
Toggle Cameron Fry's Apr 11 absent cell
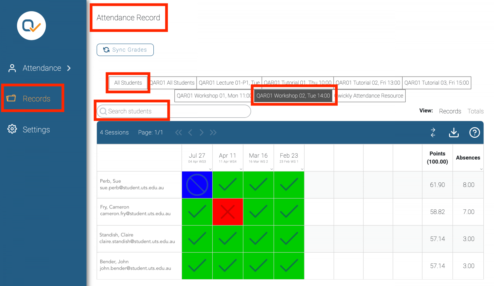tap(228, 212)
